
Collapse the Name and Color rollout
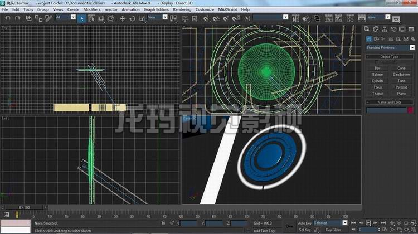click(x=389, y=102)
